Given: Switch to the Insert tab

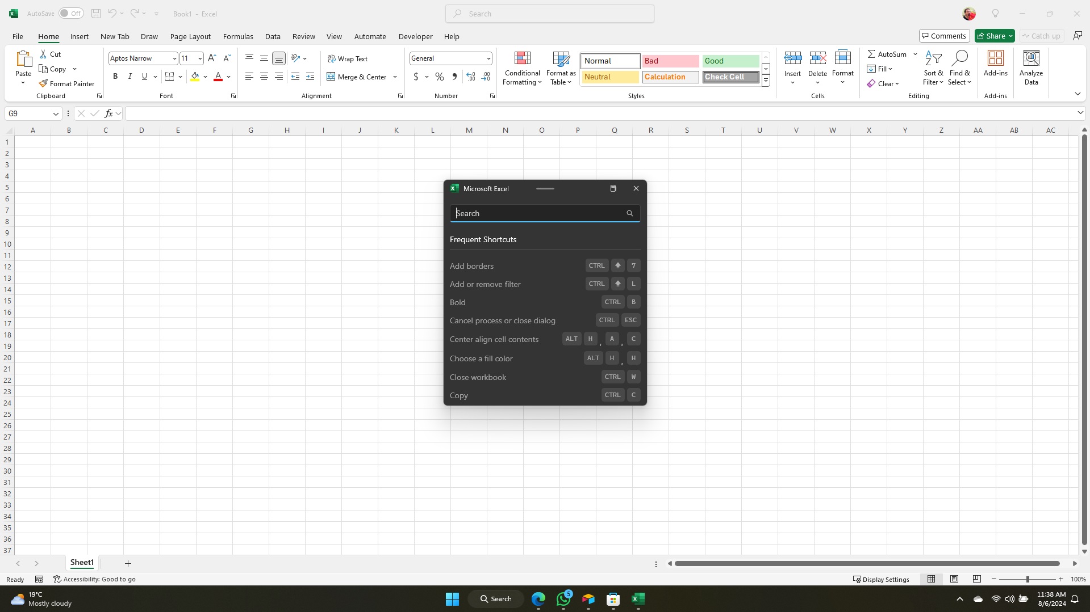Looking at the screenshot, I should 80,36.
